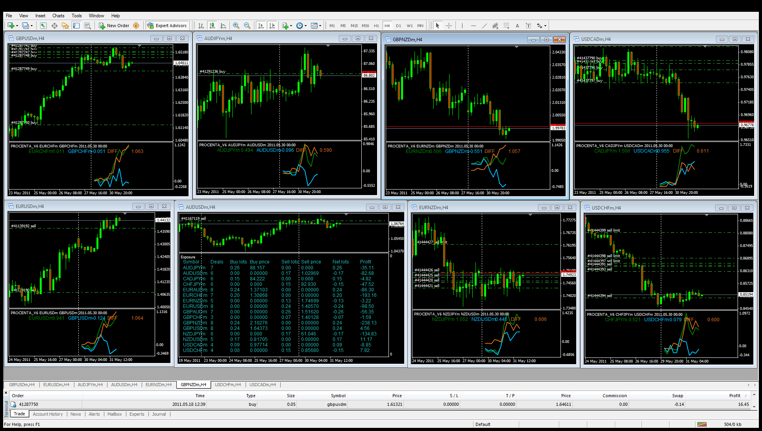Open the File menu

[9, 16]
